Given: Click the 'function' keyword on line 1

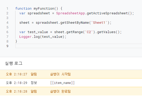Looking at the screenshot, I should point(23,9).
